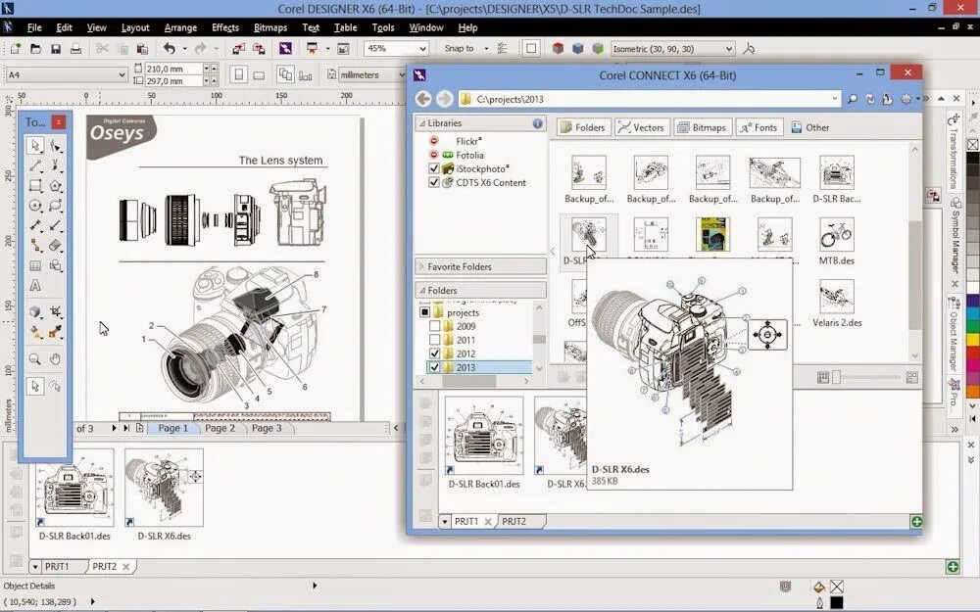Screen dimensions: 980x612
Task: Pick the Pan hand tool in toolbox
Action: click(x=56, y=359)
